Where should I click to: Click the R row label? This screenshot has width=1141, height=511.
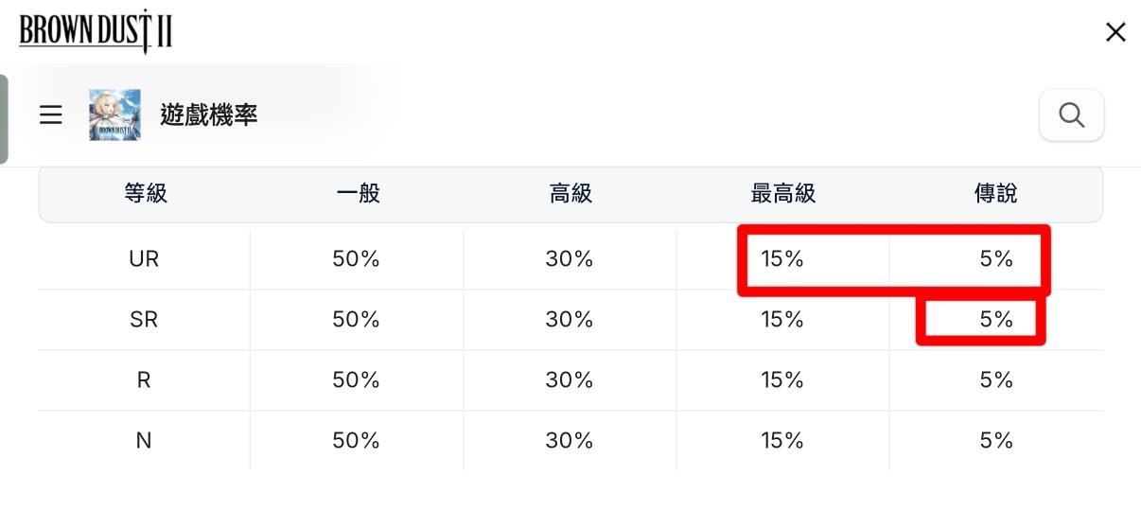coord(144,379)
